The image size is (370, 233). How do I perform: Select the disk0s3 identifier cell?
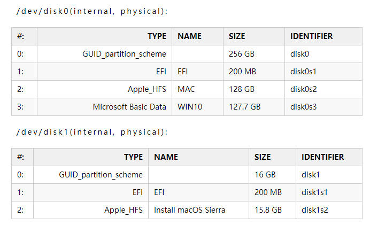303,107
